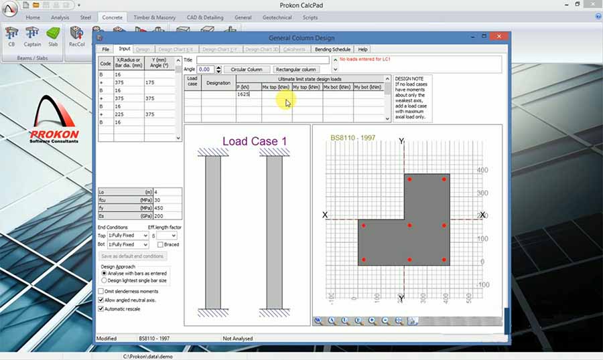Switch to the Home ribbon tab

[x=33, y=17]
